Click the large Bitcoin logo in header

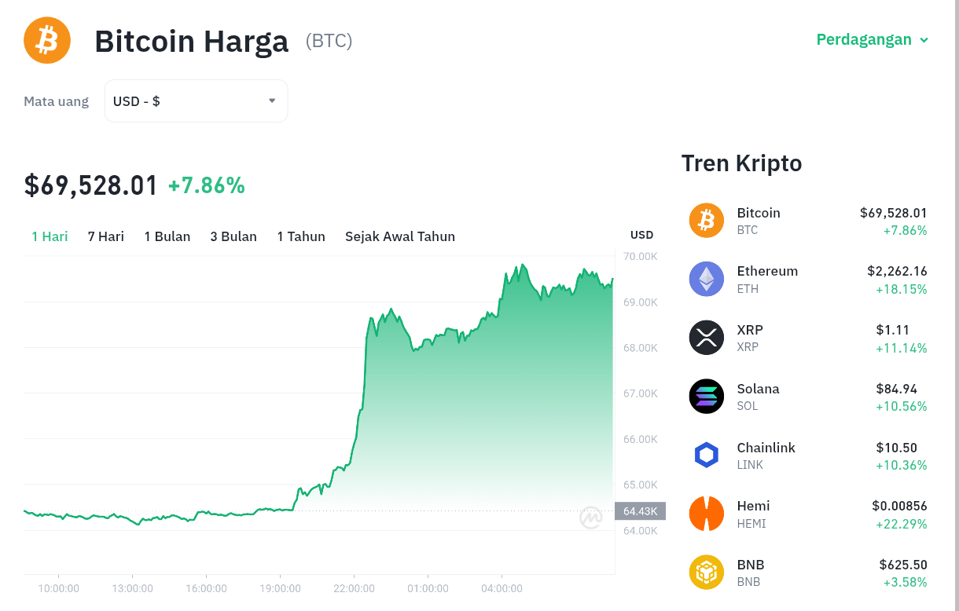pos(47,40)
